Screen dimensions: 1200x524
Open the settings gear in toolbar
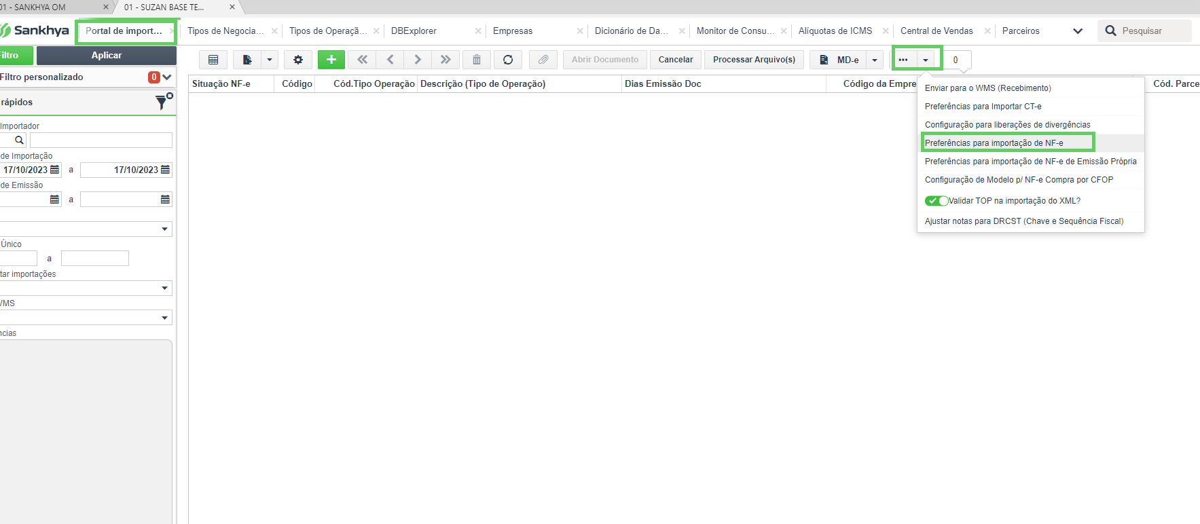coord(298,60)
